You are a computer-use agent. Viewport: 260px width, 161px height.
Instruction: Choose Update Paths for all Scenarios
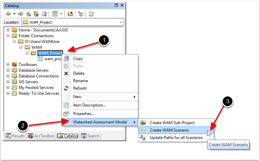pos(176,138)
